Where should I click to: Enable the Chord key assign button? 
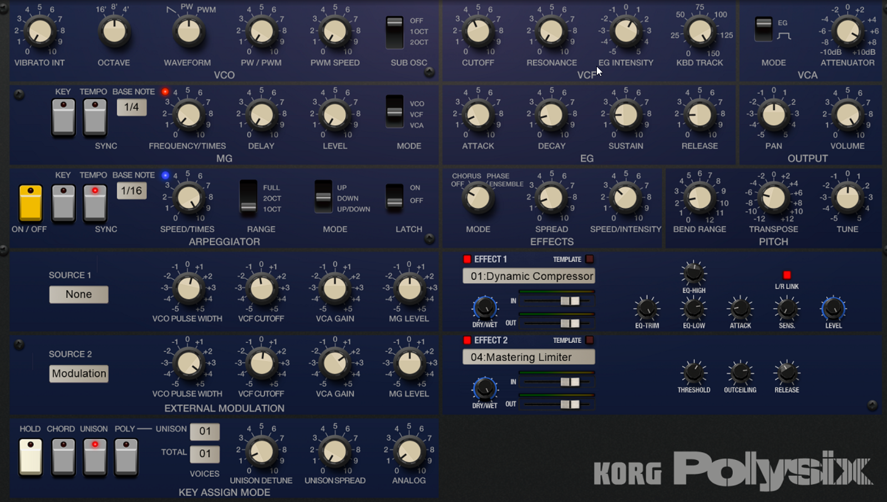pyautogui.click(x=63, y=457)
